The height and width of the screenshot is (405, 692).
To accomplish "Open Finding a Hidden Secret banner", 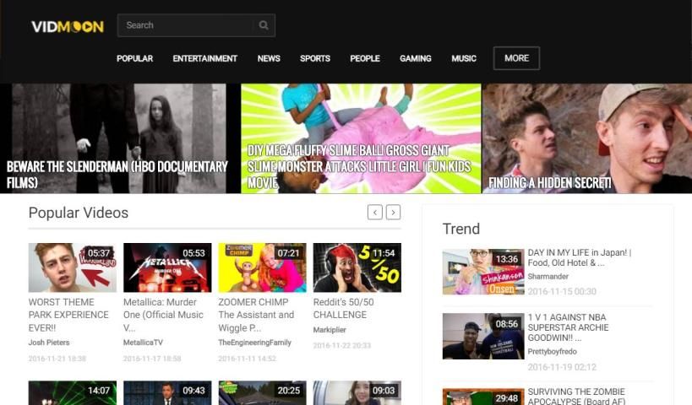I will [586, 138].
